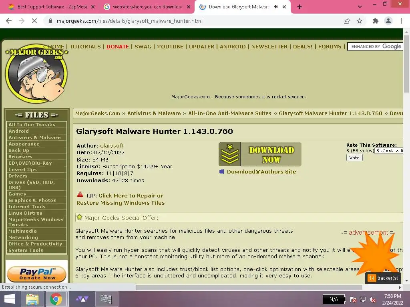Open Chrome three-dot menu

401,21
